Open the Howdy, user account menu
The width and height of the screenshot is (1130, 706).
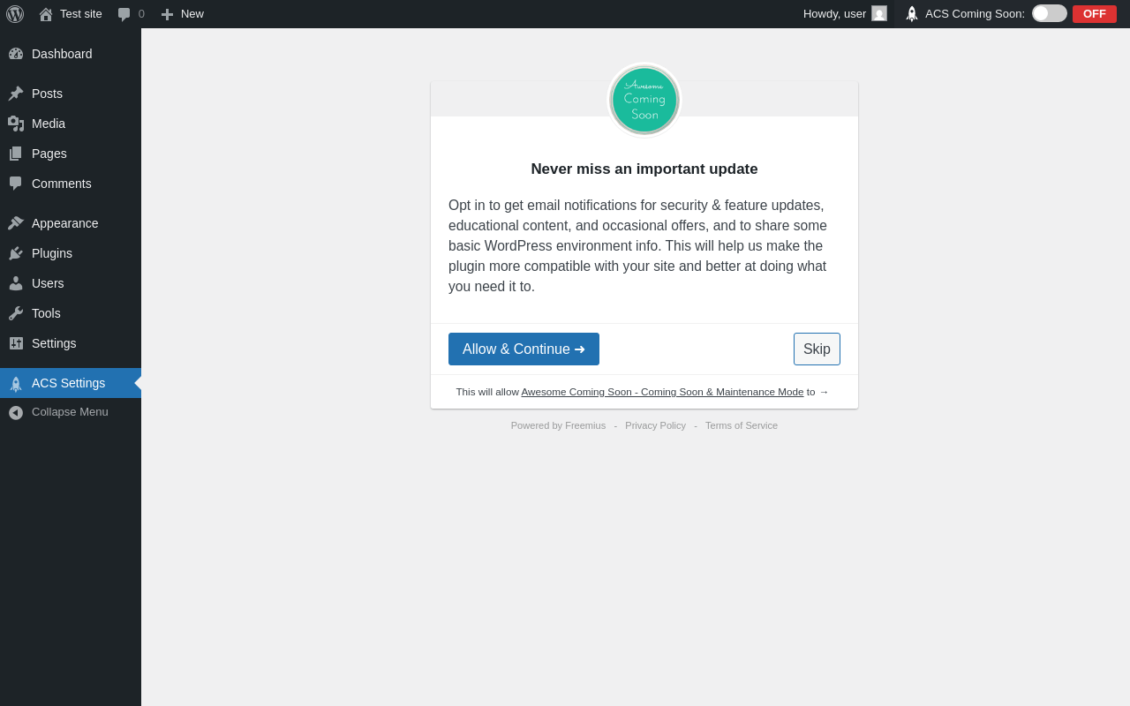pyautogui.click(x=845, y=14)
